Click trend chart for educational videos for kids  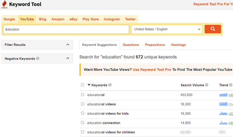pos(223,113)
